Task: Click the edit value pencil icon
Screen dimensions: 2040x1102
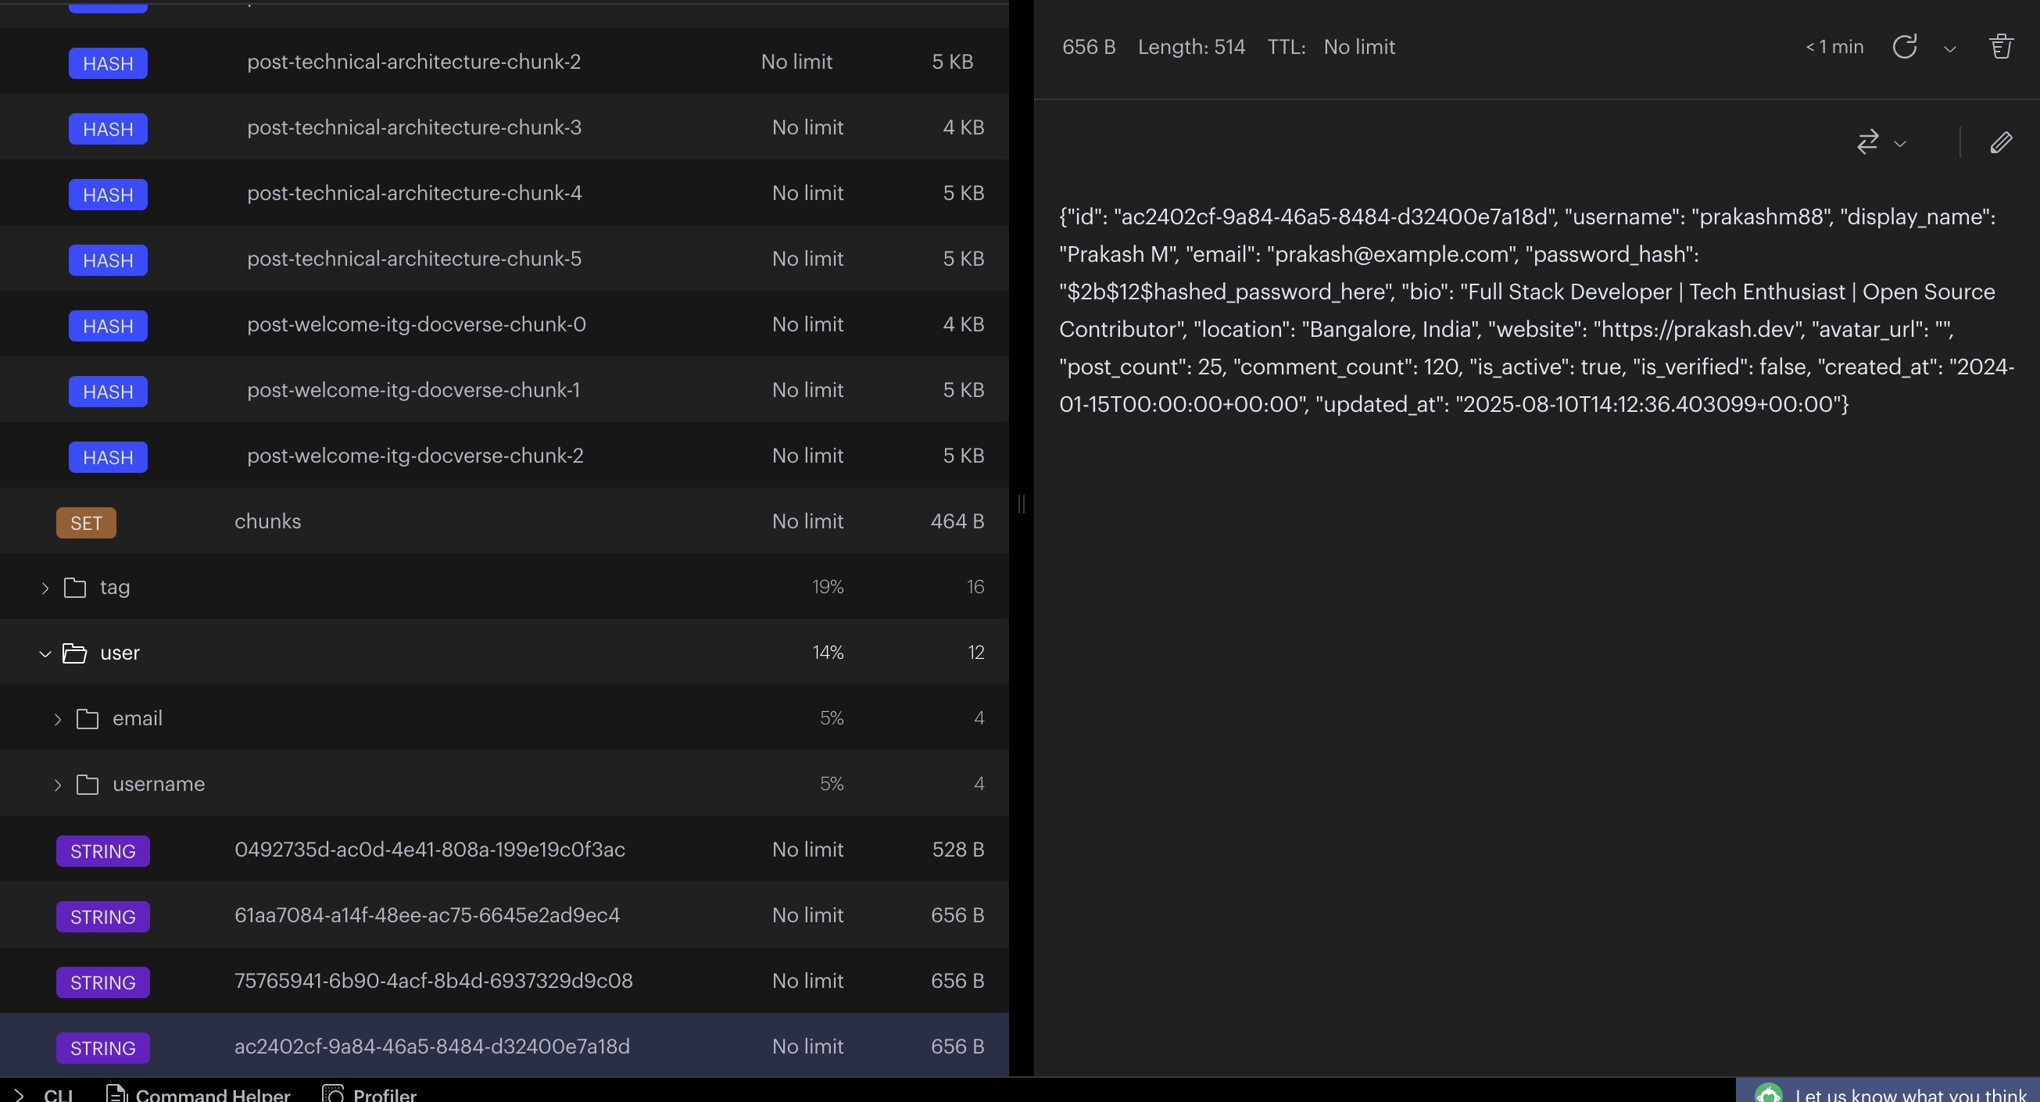Action: click(2000, 142)
